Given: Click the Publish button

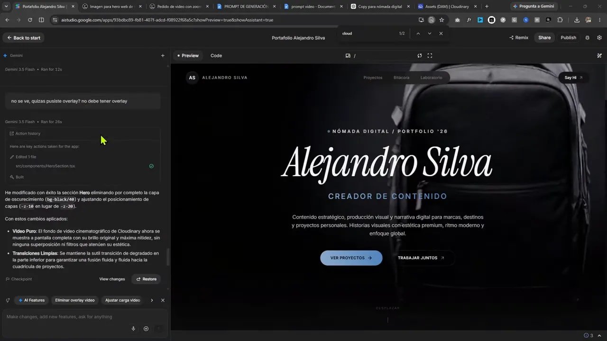Looking at the screenshot, I should pyautogui.click(x=568, y=38).
